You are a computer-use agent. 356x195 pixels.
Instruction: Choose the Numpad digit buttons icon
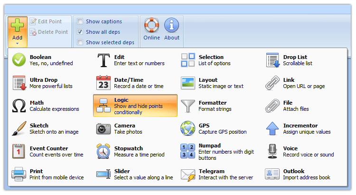188,151
